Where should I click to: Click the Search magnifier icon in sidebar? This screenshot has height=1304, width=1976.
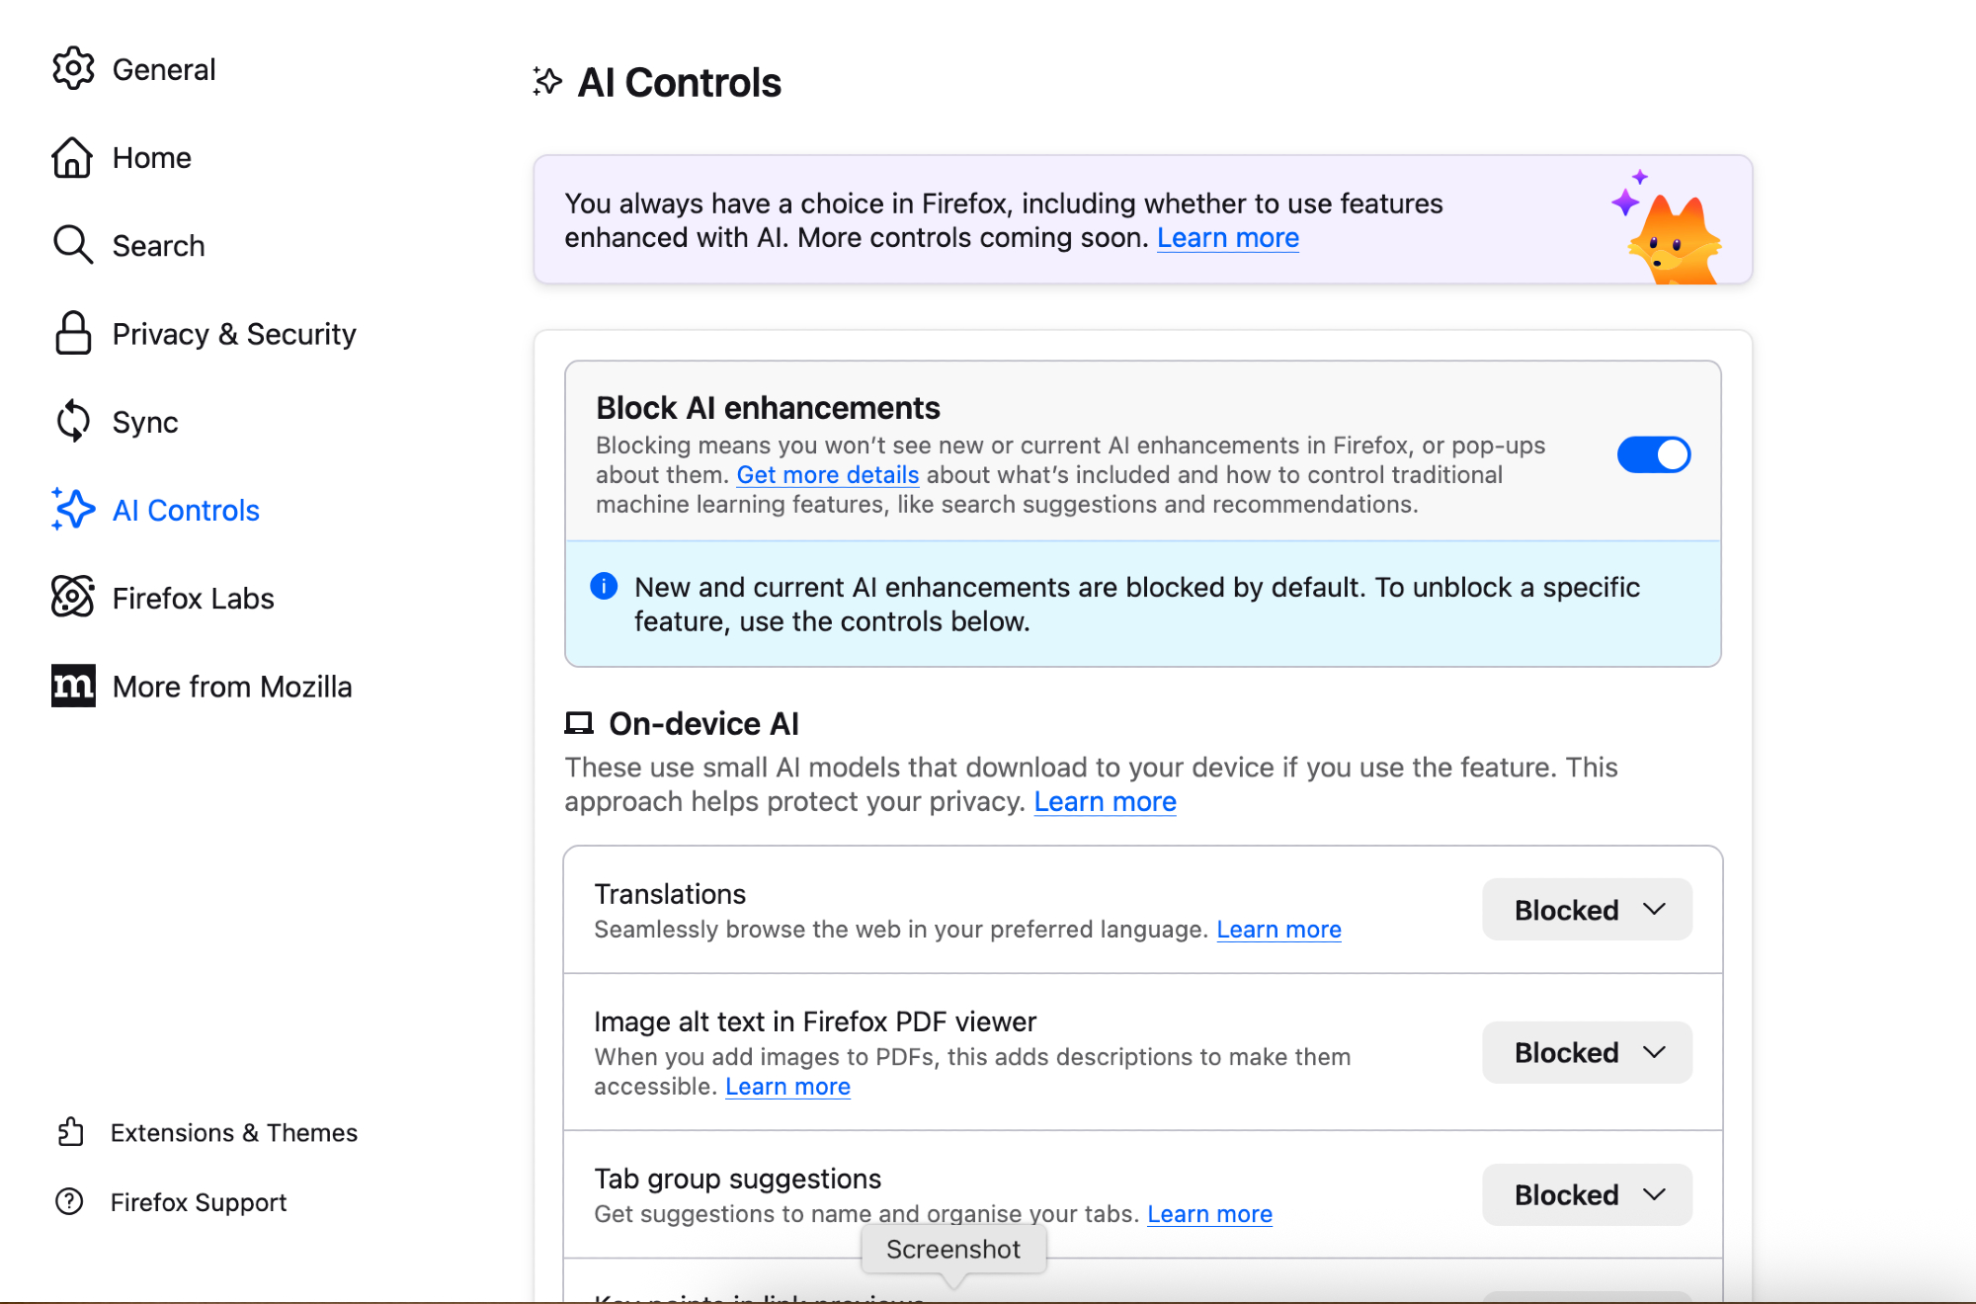73,245
